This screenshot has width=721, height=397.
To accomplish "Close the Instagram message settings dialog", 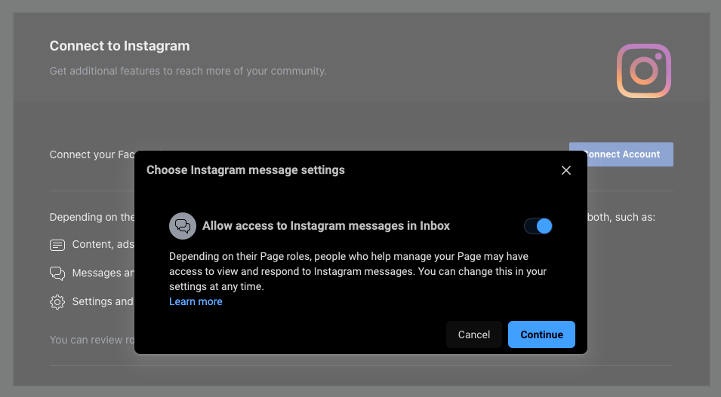I will click(x=566, y=170).
